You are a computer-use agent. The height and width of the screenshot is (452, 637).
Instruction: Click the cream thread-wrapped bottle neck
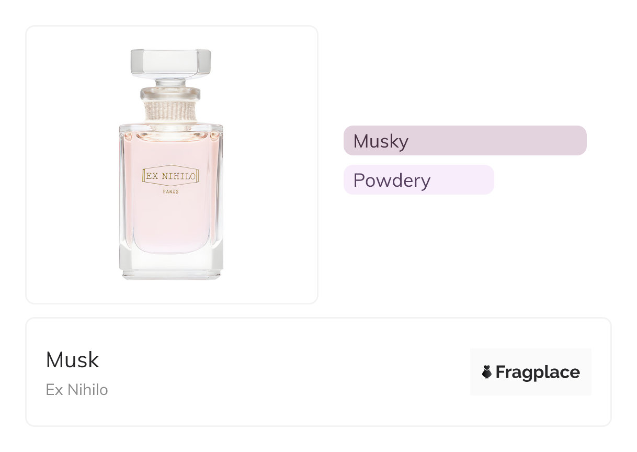pyautogui.click(x=170, y=112)
